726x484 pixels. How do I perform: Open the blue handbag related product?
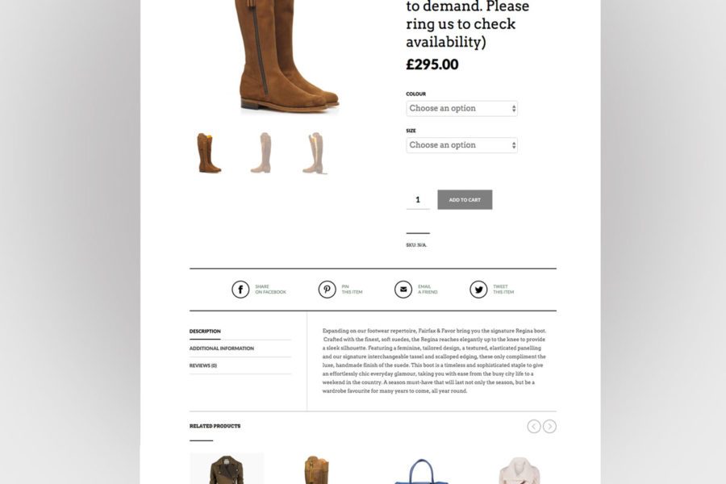tap(421, 470)
